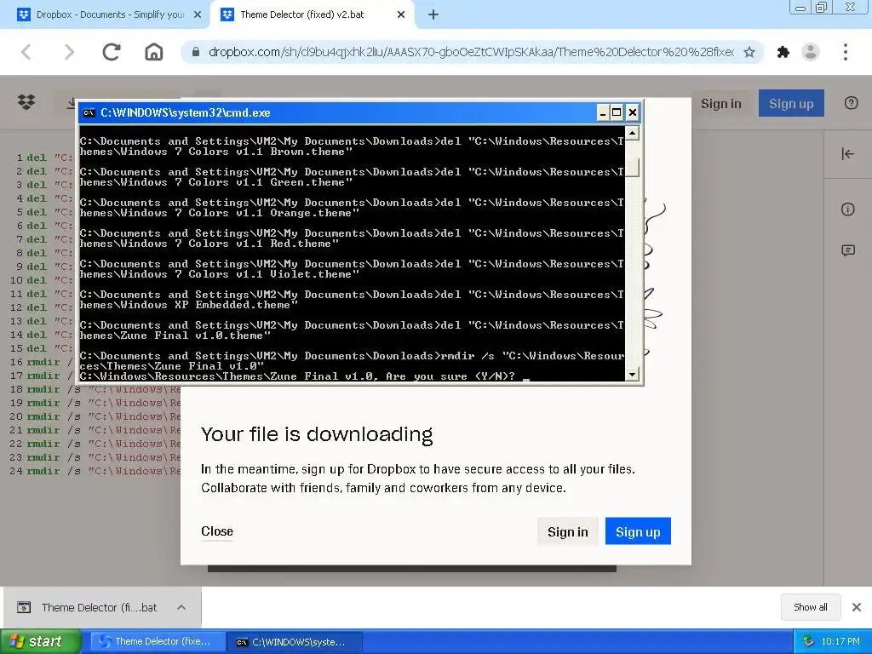This screenshot has width=872, height=654.
Task: Bookmark this page with the star icon
Action: coord(749,52)
